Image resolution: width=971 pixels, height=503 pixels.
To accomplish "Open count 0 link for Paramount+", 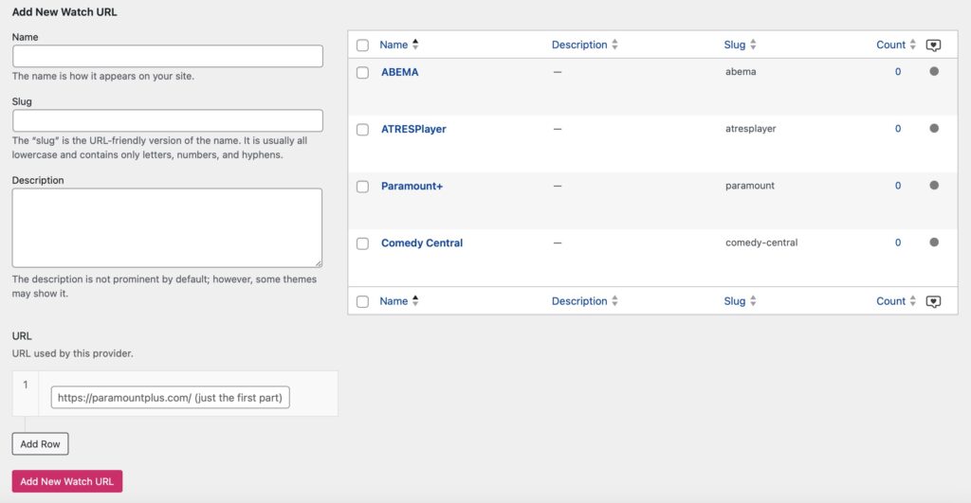I will point(898,185).
